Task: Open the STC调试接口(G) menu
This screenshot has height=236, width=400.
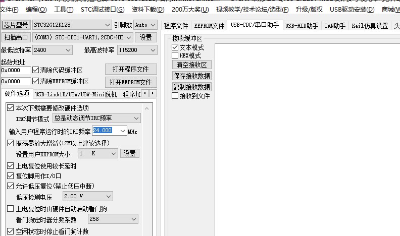Action: coord(103,10)
